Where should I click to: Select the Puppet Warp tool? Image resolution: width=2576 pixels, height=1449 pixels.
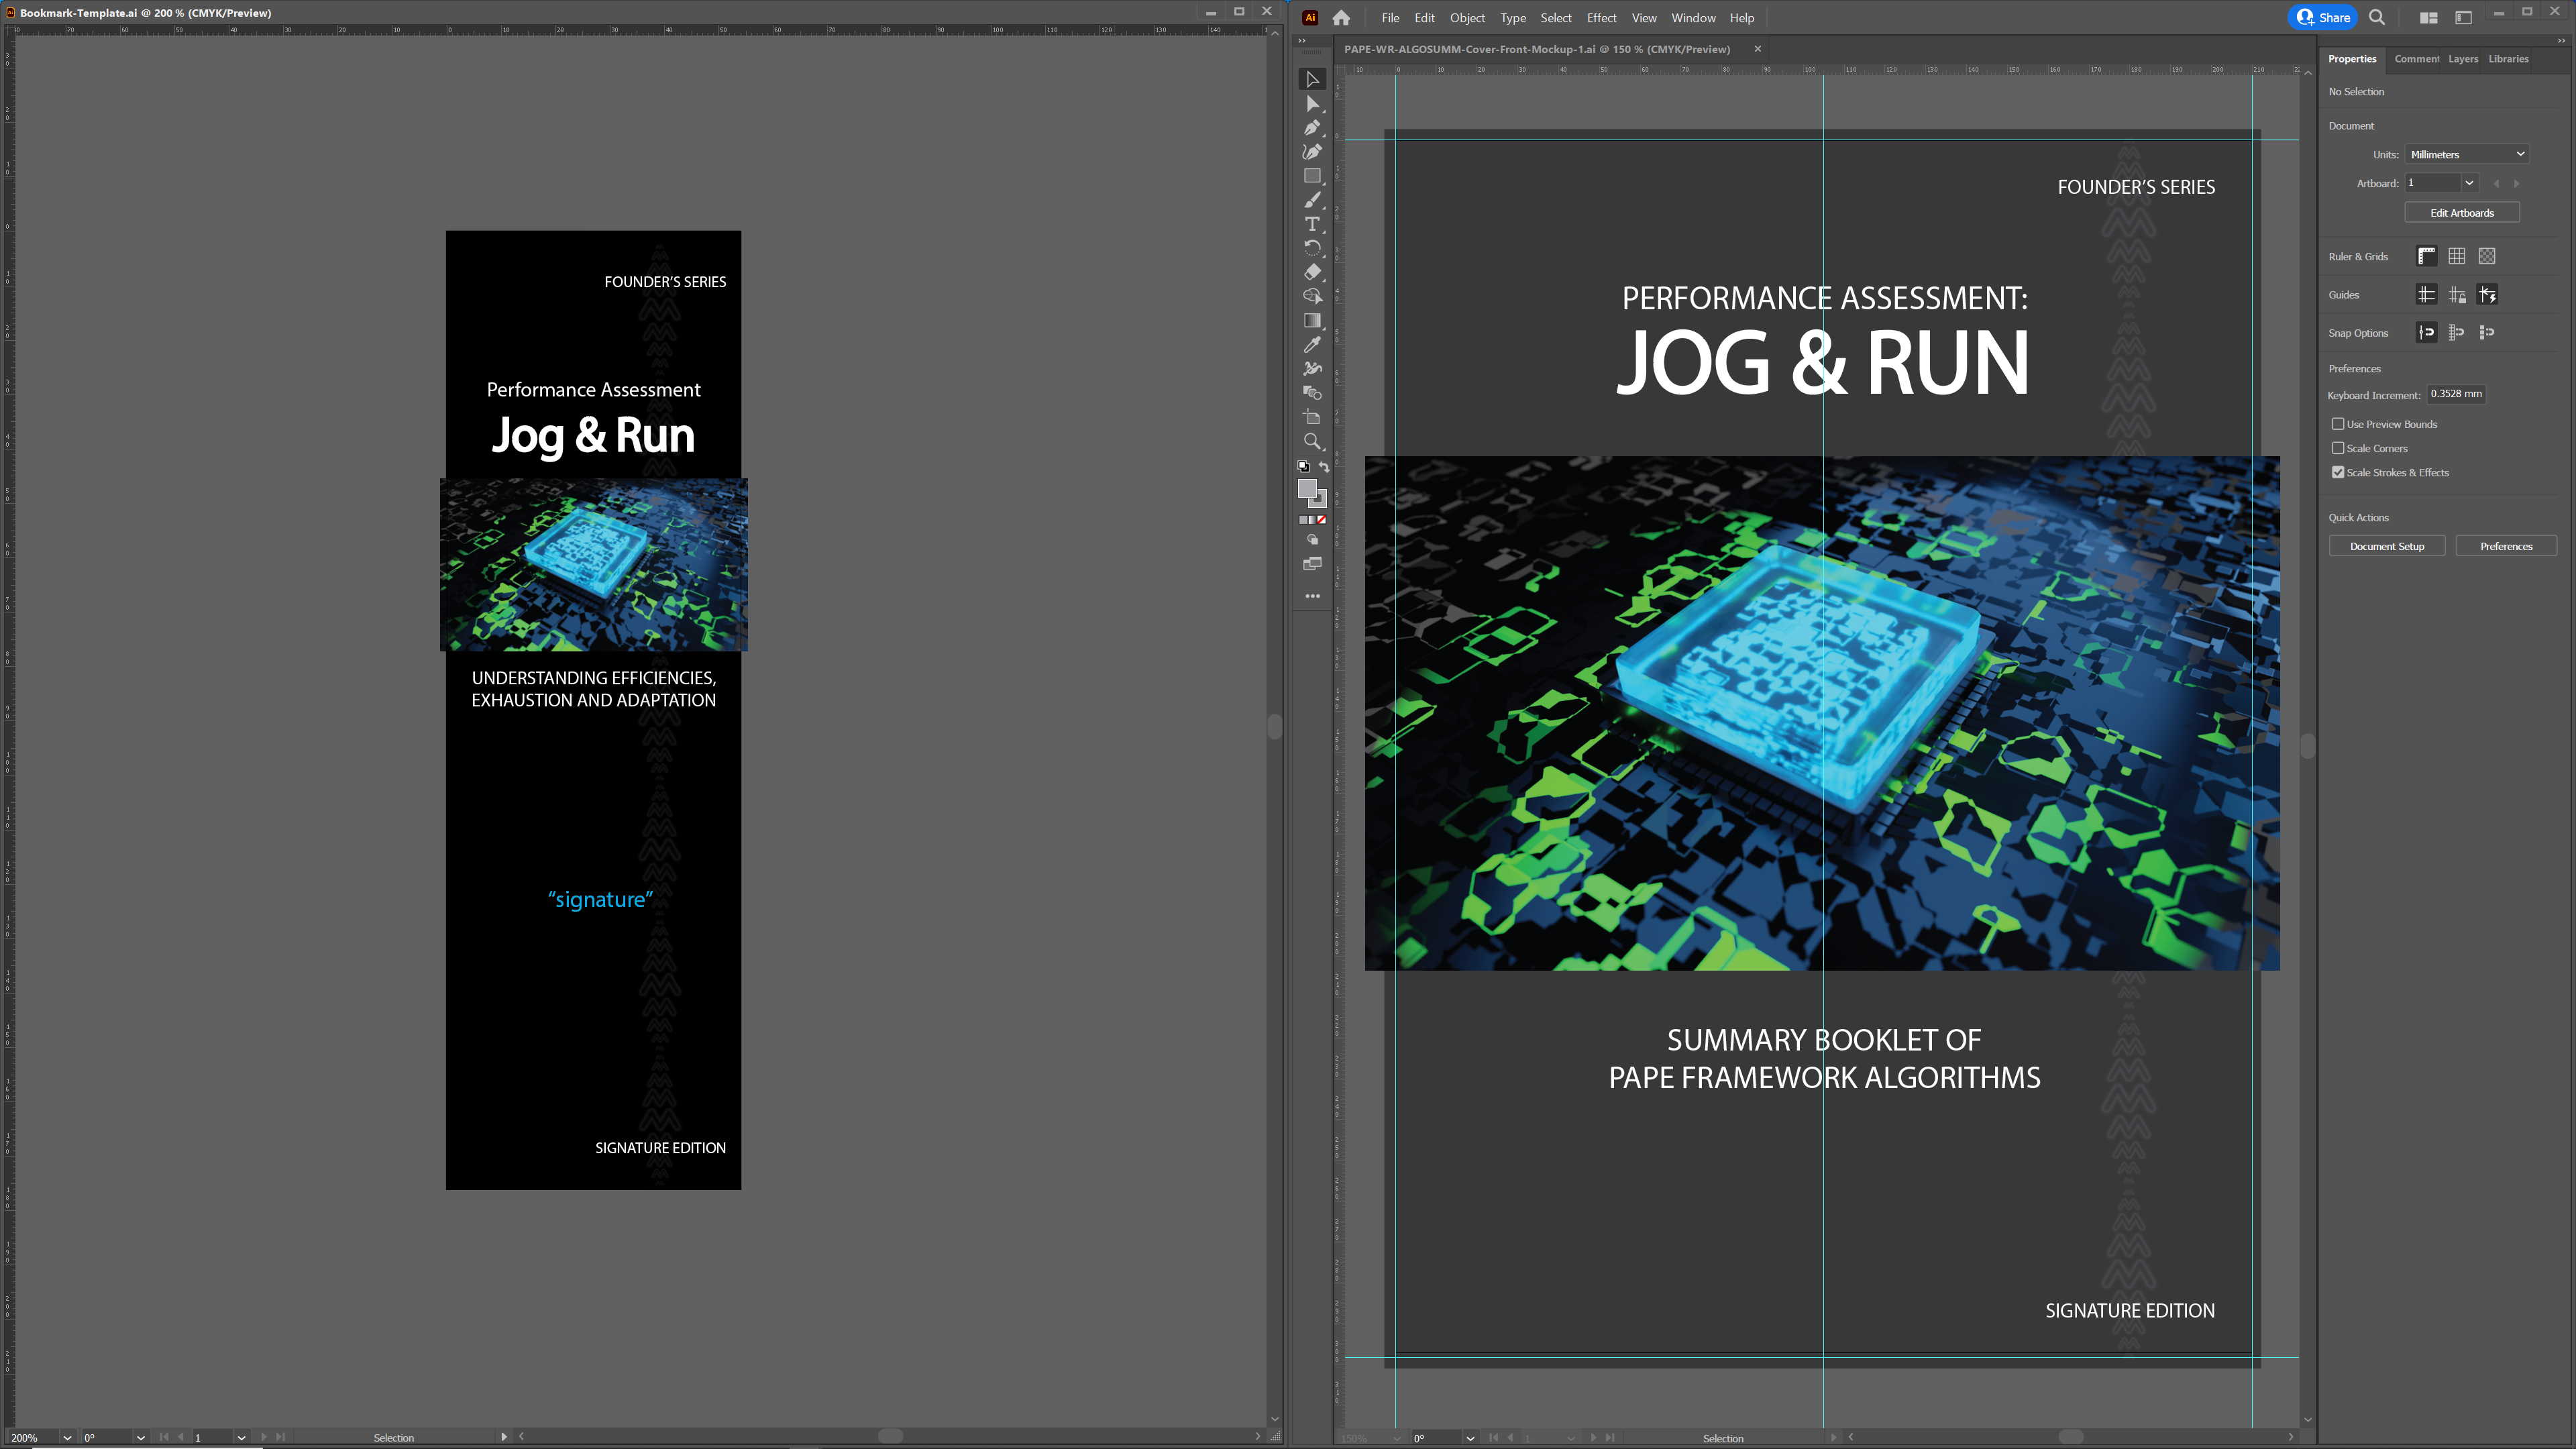tap(1312, 369)
